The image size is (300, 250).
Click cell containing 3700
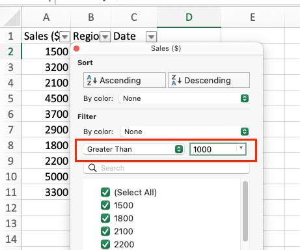46,114
